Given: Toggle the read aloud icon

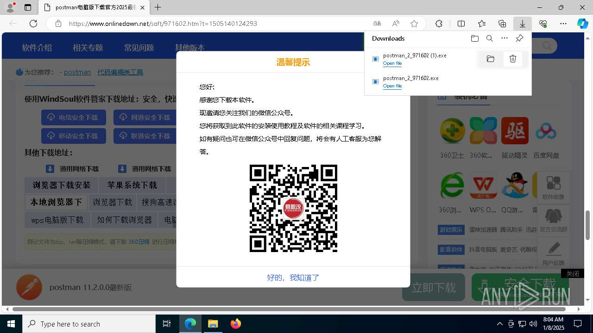Looking at the screenshot, I should (x=396, y=24).
